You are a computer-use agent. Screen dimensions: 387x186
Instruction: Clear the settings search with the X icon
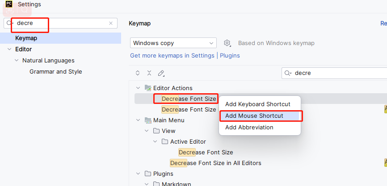(111, 23)
